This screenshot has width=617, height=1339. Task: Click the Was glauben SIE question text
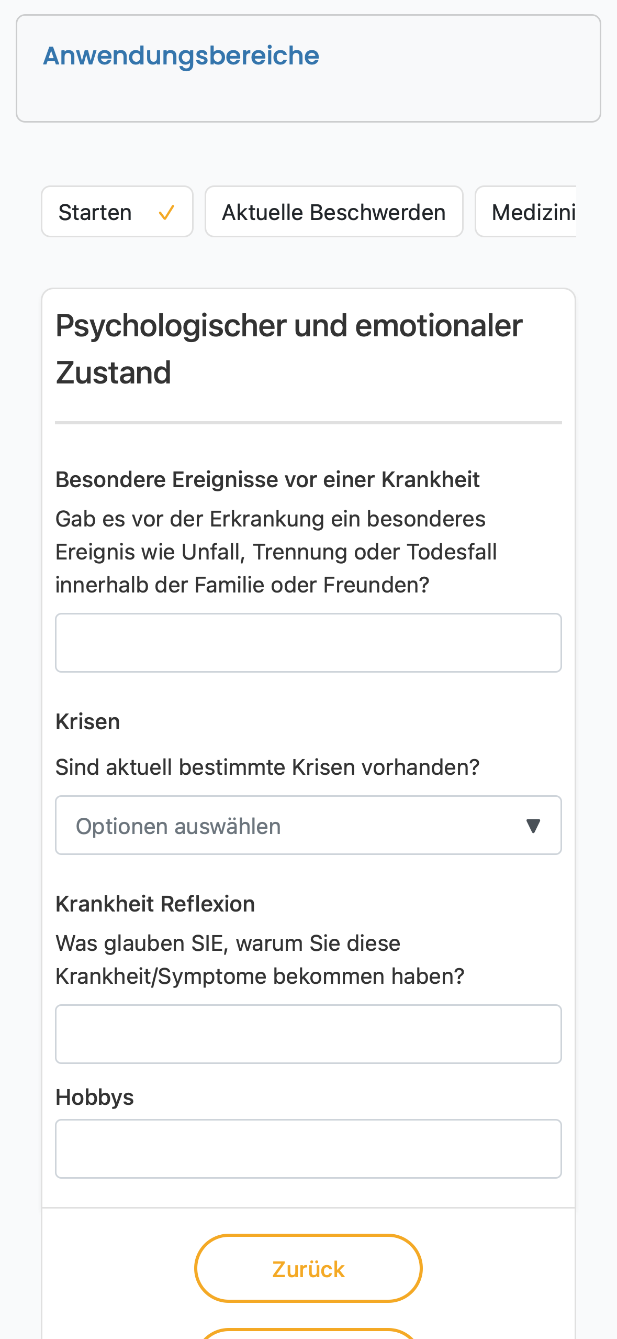pos(260,960)
